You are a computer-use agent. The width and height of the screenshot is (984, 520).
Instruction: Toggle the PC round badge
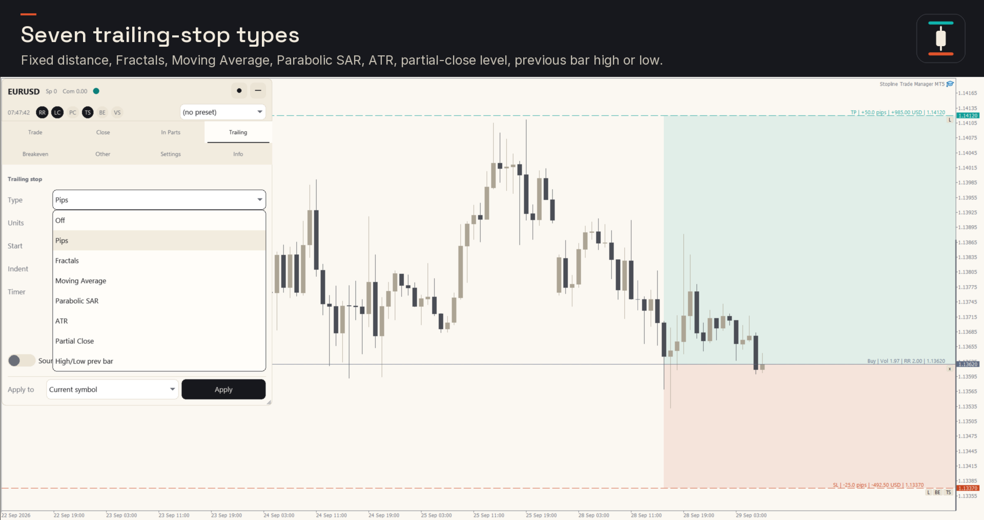pyautogui.click(x=73, y=112)
